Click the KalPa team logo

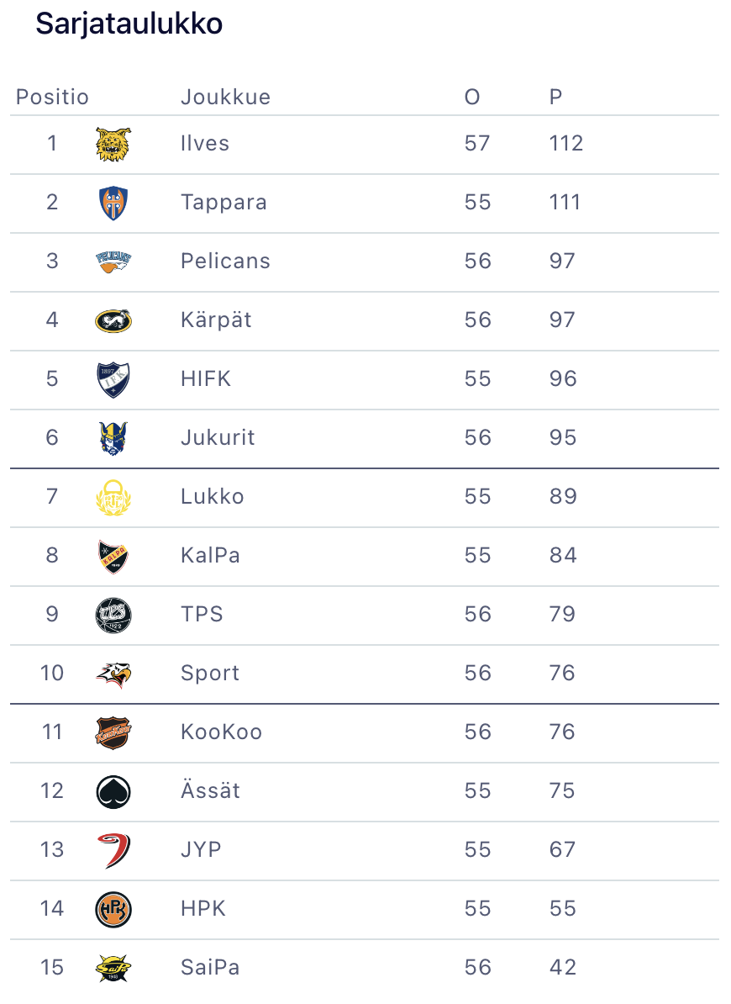113,557
